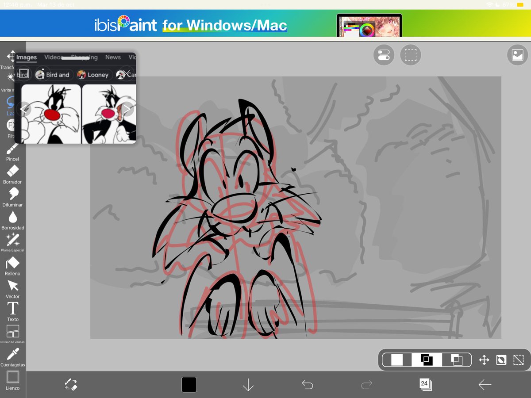Open the layers panel showing 24
Viewport: 531px width, 398px height.
426,384
